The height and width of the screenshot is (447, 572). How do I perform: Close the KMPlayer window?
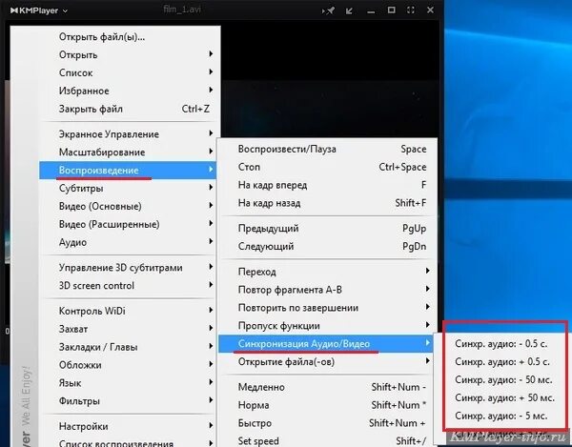click(x=431, y=10)
